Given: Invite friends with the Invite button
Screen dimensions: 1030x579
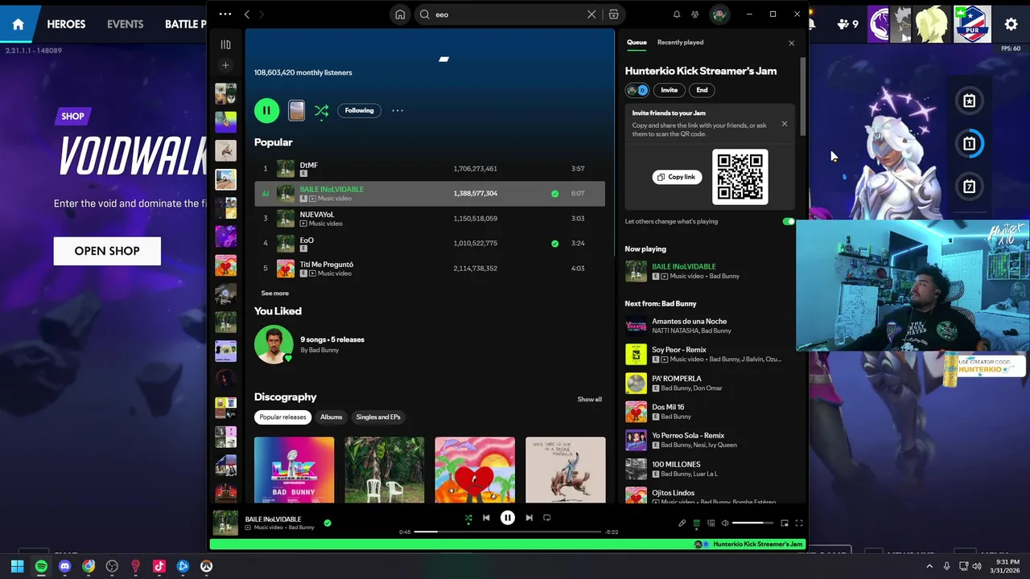Looking at the screenshot, I should [669, 90].
